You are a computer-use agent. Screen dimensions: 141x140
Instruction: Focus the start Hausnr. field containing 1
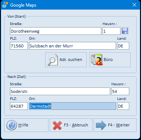pyautogui.click(x=111, y=31)
